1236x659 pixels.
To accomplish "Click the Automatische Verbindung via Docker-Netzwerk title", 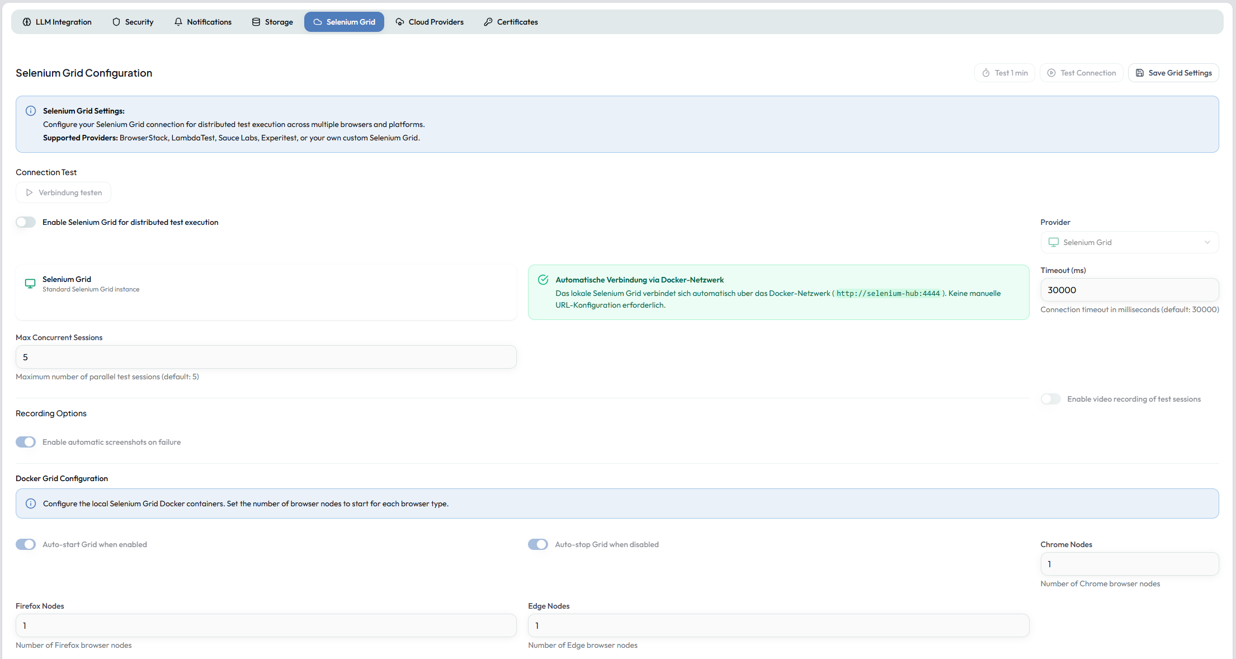I will coord(640,280).
